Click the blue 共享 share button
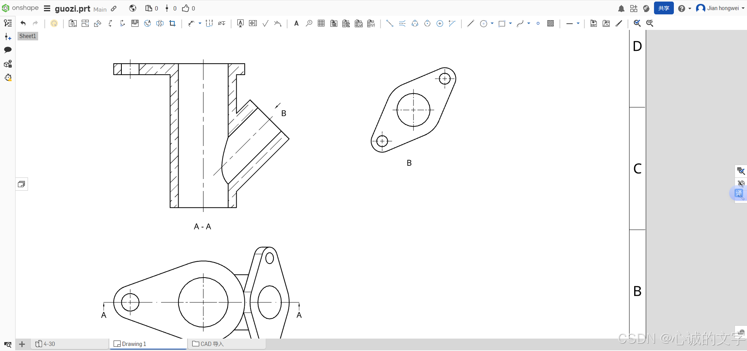 click(x=664, y=8)
